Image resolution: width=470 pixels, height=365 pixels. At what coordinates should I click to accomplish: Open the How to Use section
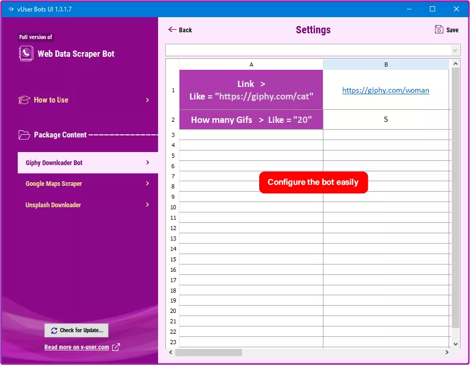84,100
